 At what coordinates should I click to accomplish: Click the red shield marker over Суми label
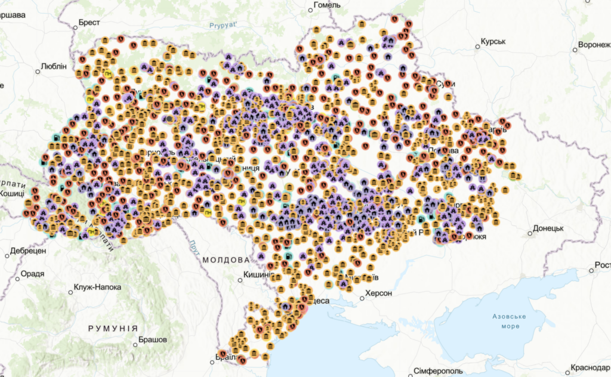[448, 84]
